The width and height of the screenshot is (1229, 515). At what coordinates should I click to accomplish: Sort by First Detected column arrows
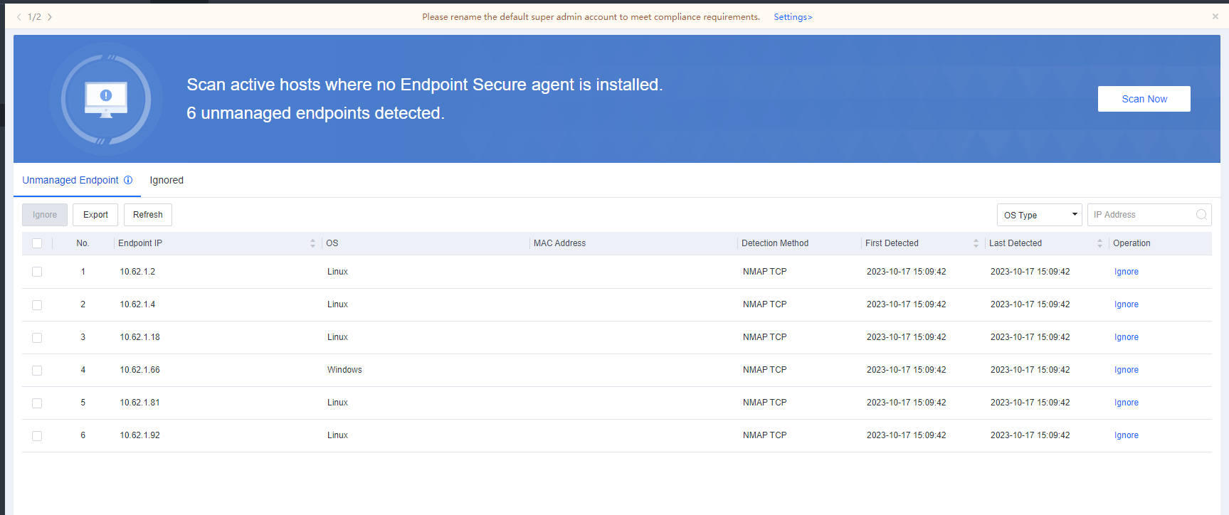coord(976,243)
